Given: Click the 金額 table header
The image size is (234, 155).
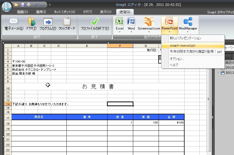Looking at the screenshot, I should click(x=171, y=117).
